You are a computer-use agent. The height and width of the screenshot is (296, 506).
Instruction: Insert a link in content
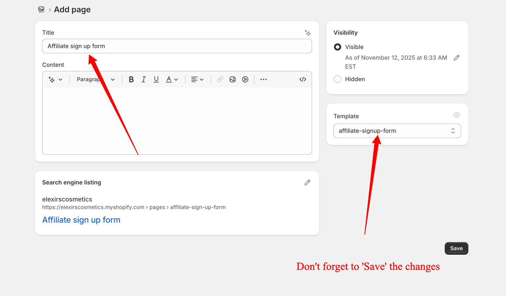click(x=220, y=80)
